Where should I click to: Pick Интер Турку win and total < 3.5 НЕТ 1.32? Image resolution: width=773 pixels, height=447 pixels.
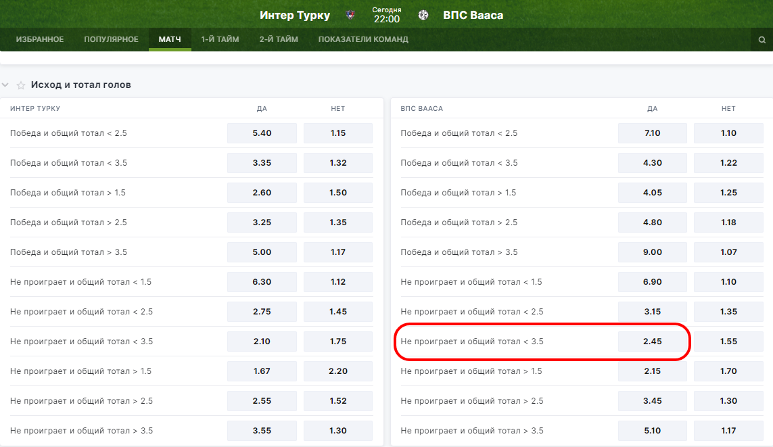pos(338,162)
